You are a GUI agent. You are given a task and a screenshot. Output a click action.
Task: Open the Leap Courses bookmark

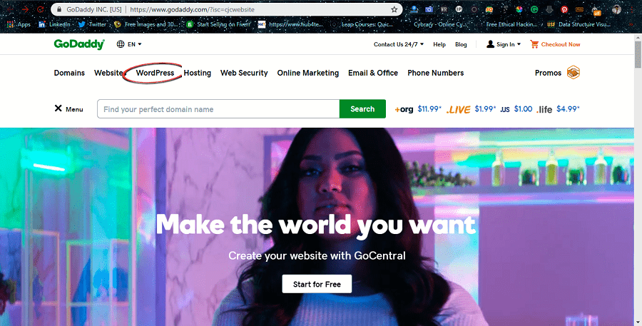coord(362,24)
